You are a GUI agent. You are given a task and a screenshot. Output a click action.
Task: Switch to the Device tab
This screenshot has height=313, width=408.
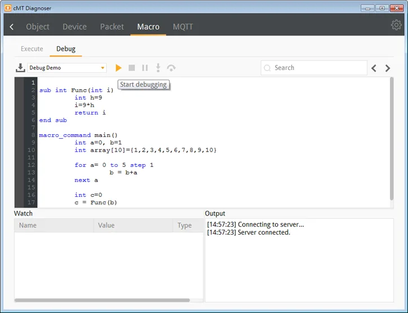(x=74, y=27)
